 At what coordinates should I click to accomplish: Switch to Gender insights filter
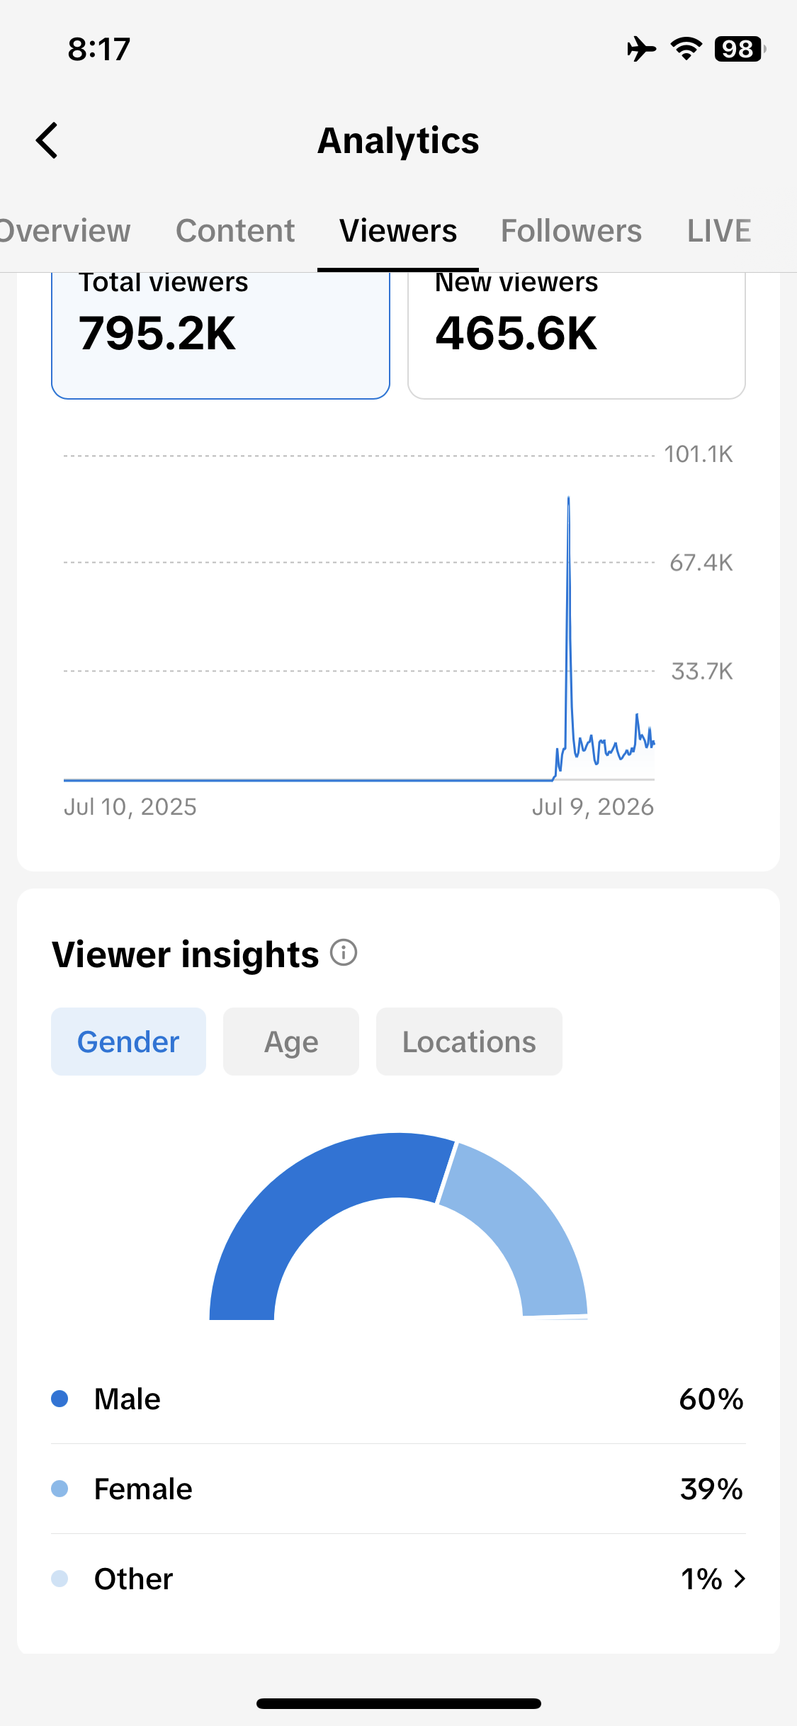(128, 1042)
